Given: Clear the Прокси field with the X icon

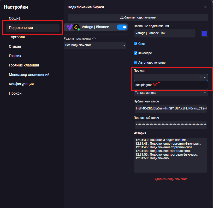Looking at the screenshot, I should pos(201,77).
